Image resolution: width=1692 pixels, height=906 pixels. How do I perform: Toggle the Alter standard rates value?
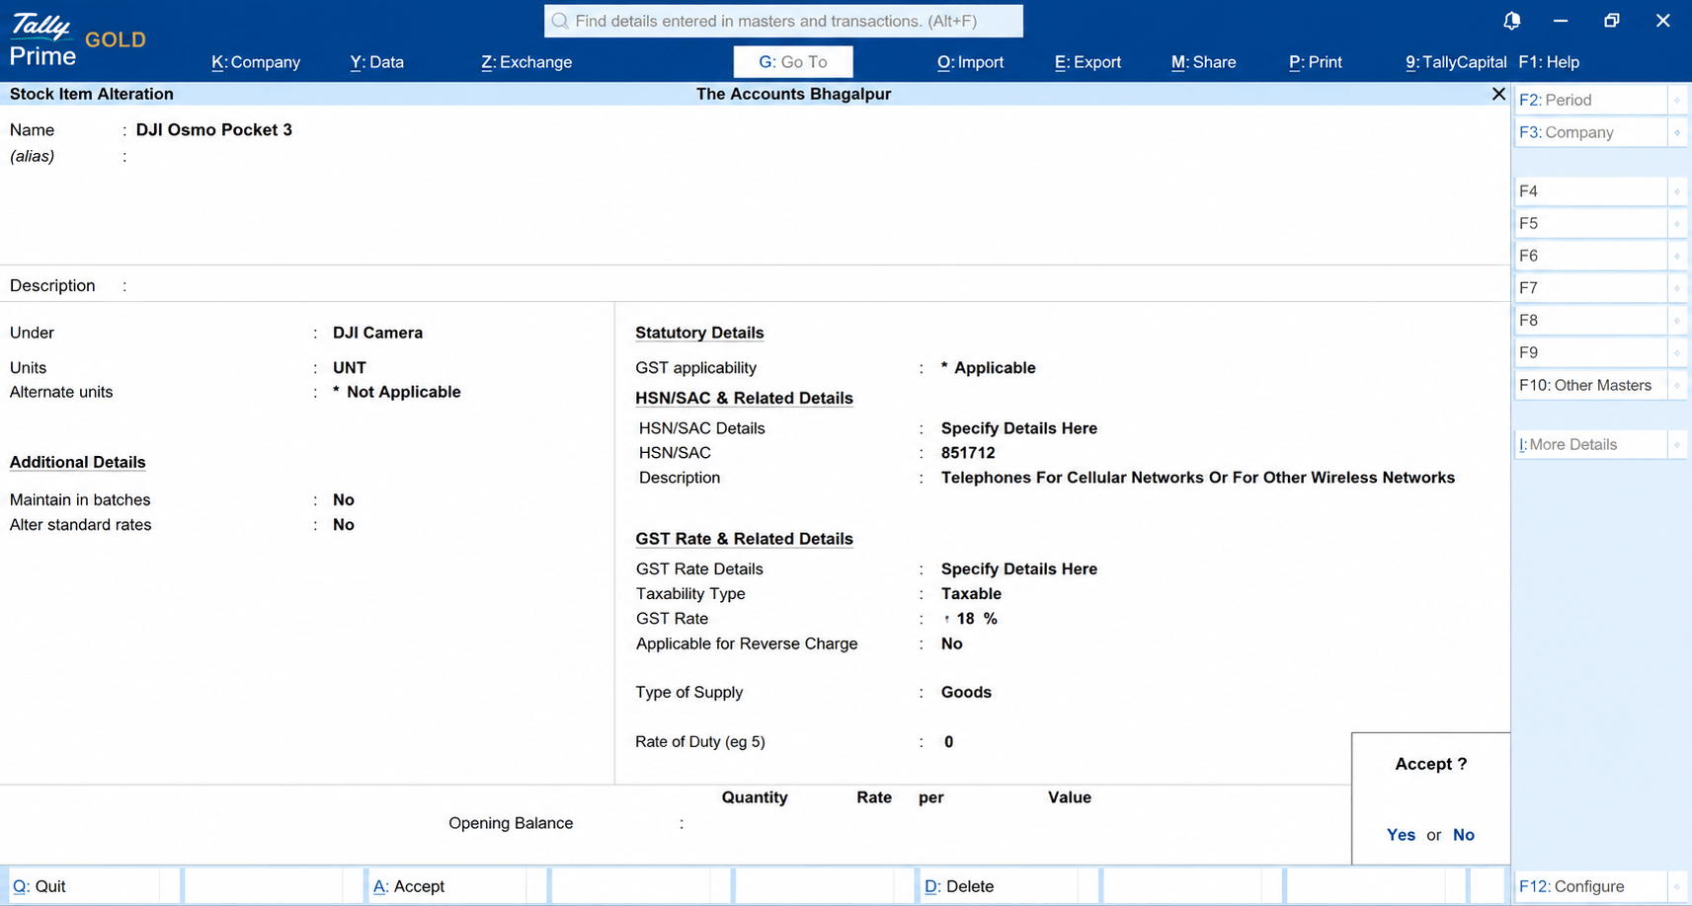point(344,525)
